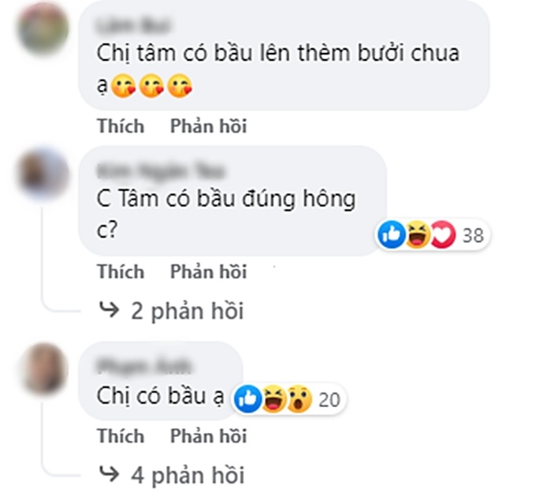Click the reply arrow icon next to "4 phản hồi"
This screenshot has width=536, height=501.
pos(109,473)
